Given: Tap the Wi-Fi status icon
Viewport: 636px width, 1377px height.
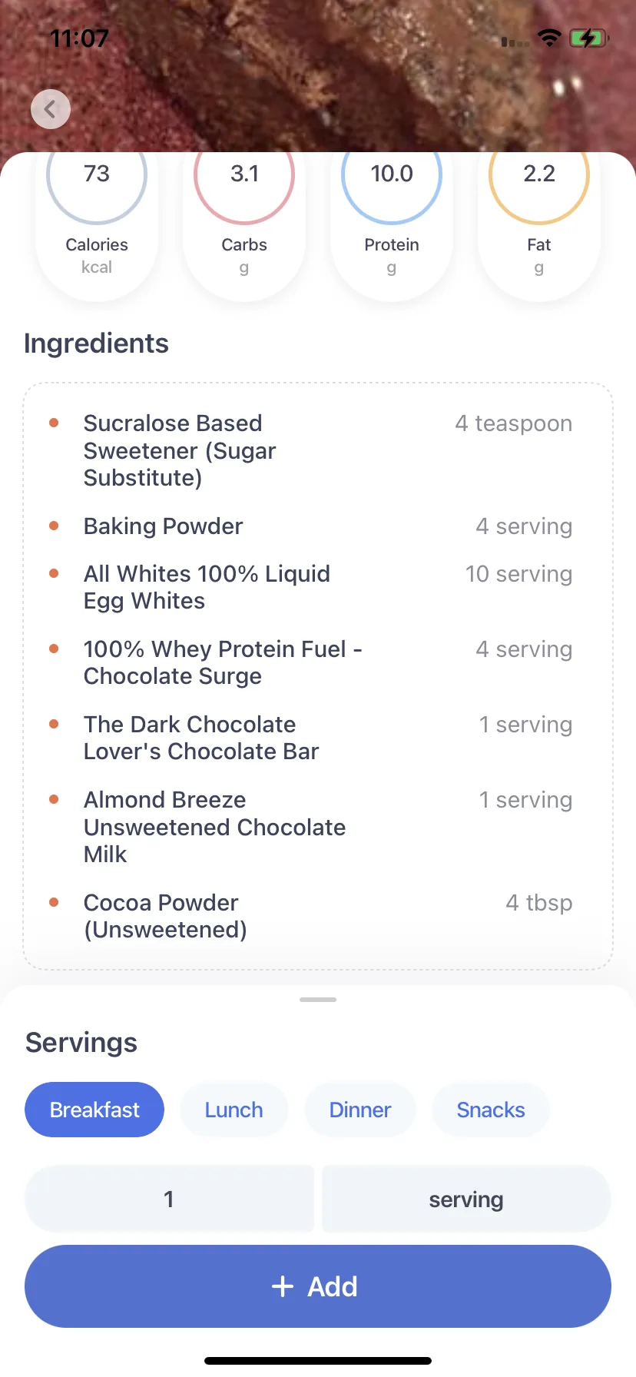Looking at the screenshot, I should pyautogui.click(x=549, y=38).
